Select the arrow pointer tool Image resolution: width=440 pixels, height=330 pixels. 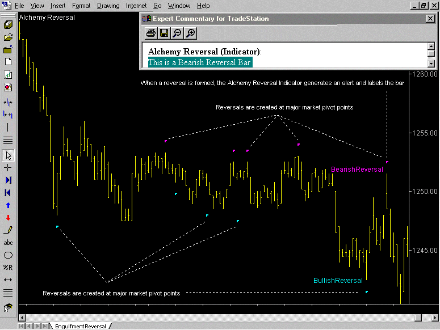tap(8, 155)
